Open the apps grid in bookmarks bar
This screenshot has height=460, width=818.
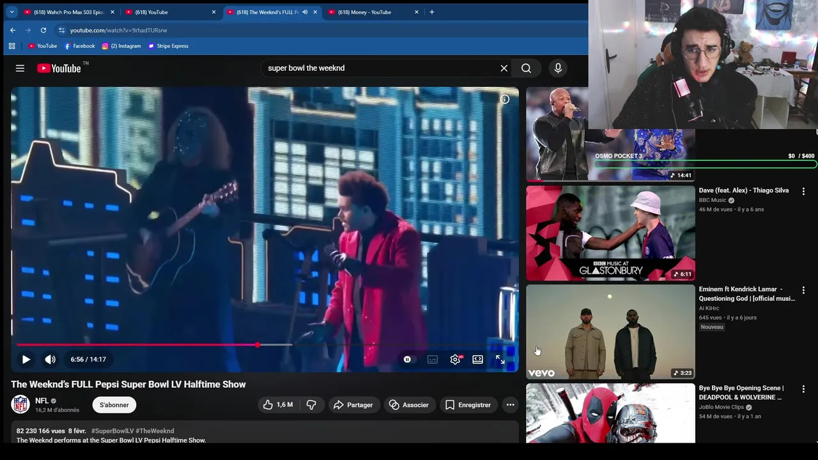(12, 46)
